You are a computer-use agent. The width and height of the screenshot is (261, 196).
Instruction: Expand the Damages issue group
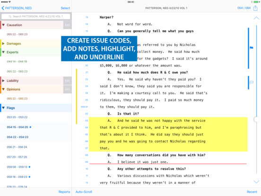point(3,44)
